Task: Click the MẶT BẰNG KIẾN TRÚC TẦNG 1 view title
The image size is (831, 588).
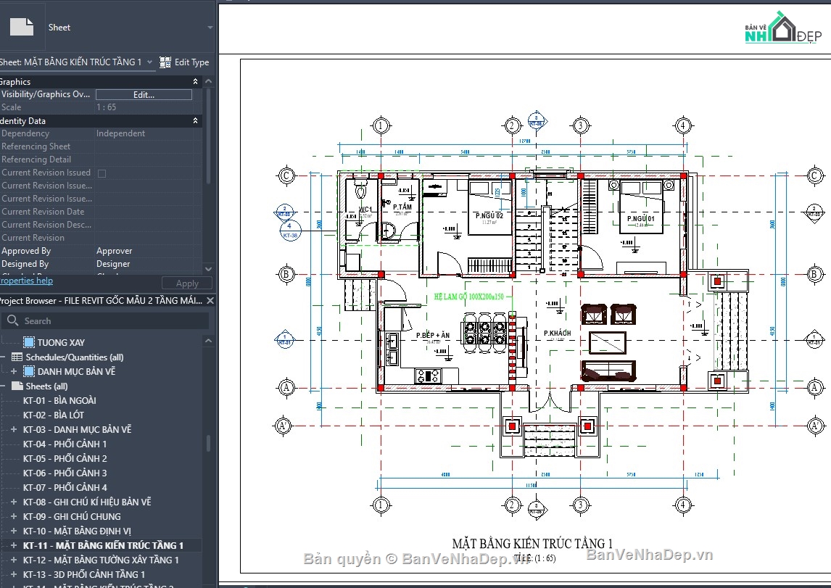Action: (532, 544)
